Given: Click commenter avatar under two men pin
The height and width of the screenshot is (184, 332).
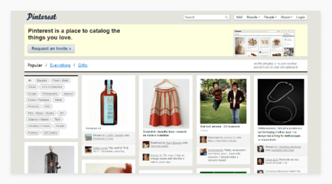Looking at the screenshot, I should coord(203,152).
